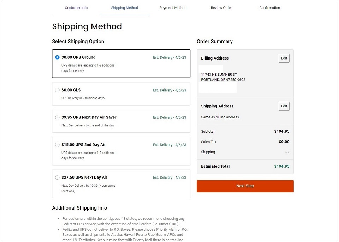Edit the Shipping Address
This screenshot has width=339, height=242.
[x=284, y=106]
